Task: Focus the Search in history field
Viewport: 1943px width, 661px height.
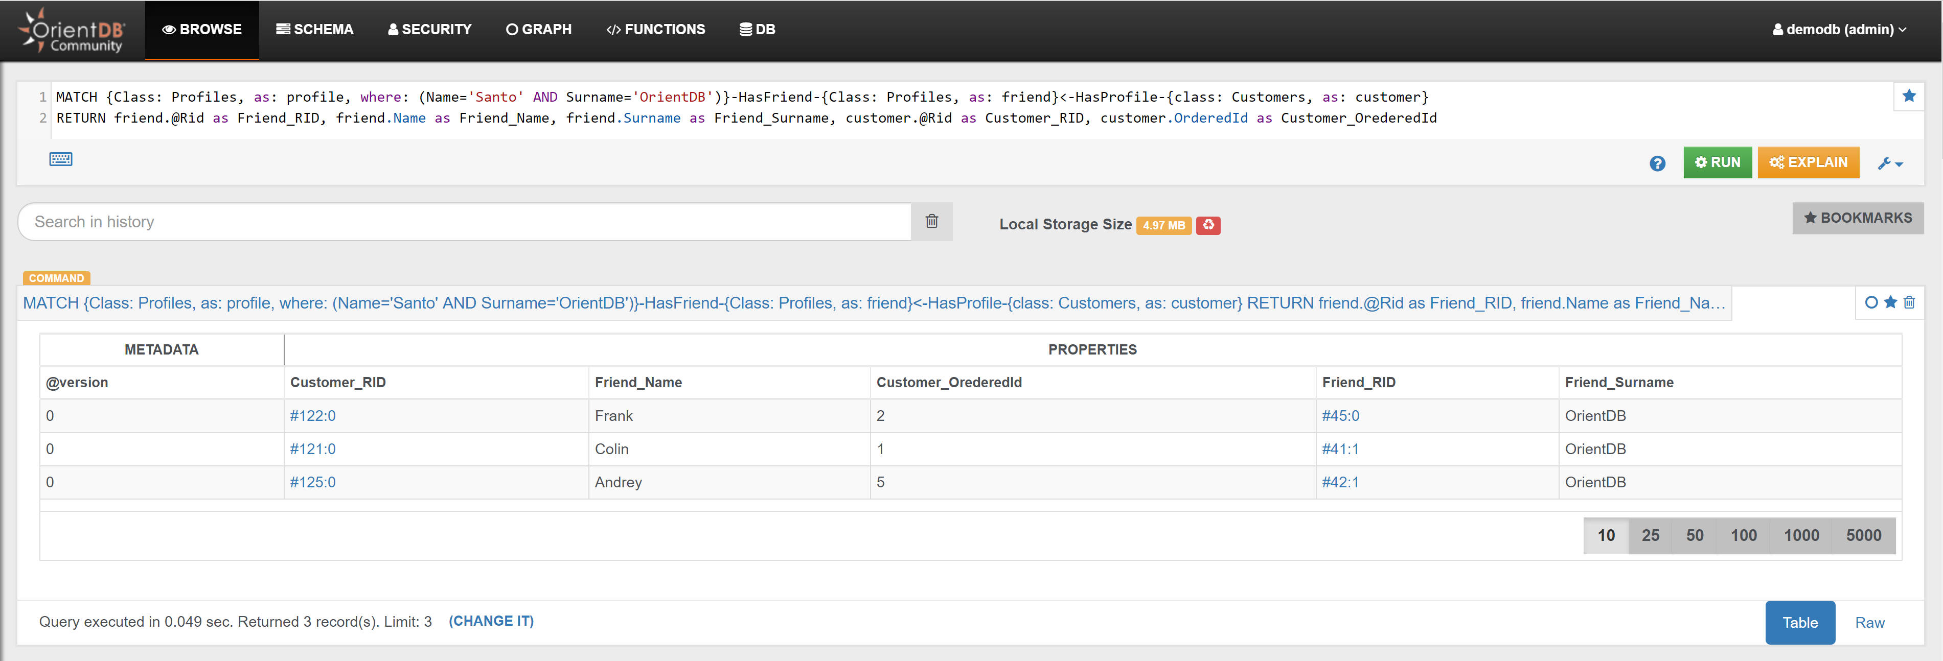Action: (x=464, y=222)
